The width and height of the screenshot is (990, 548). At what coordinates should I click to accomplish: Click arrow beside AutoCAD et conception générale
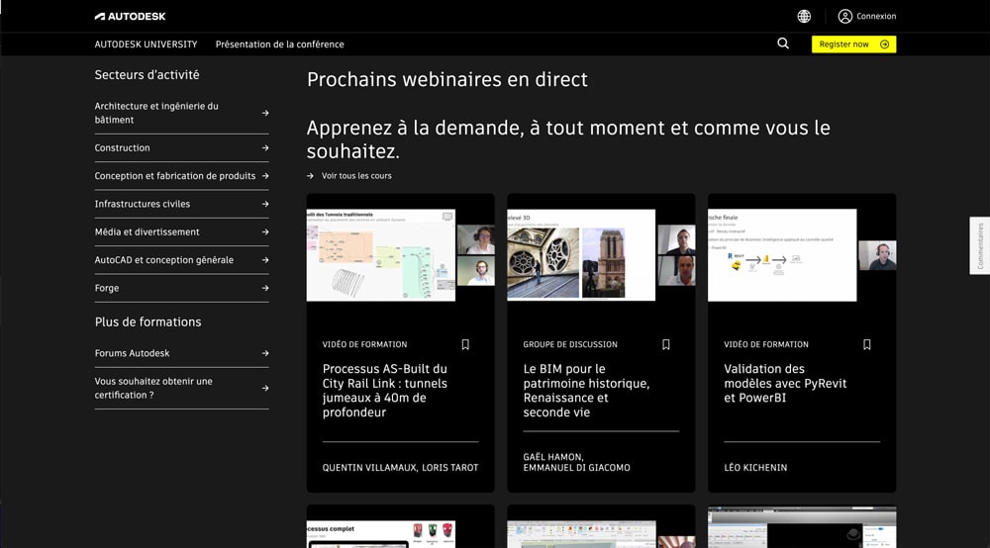click(x=265, y=260)
